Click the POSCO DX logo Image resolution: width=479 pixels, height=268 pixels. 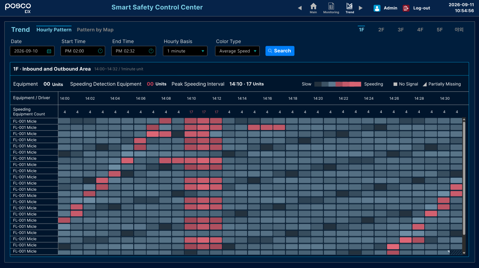[x=18, y=8]
